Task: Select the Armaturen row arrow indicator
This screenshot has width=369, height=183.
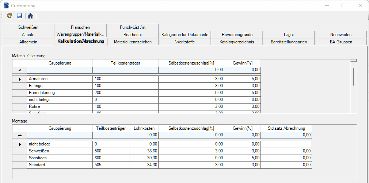Action: (20, 79)
